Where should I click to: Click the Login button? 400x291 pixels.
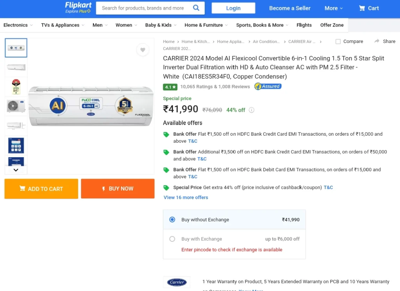233,8
